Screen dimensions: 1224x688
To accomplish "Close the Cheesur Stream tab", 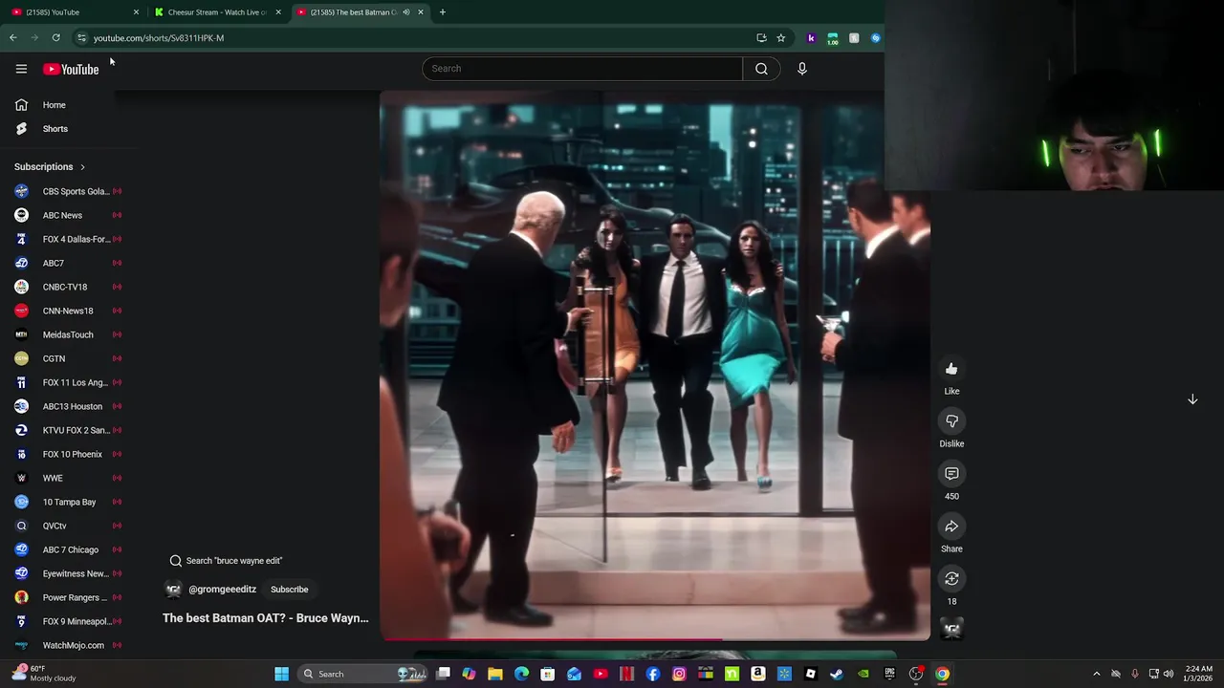I will [x=278, y=12].
